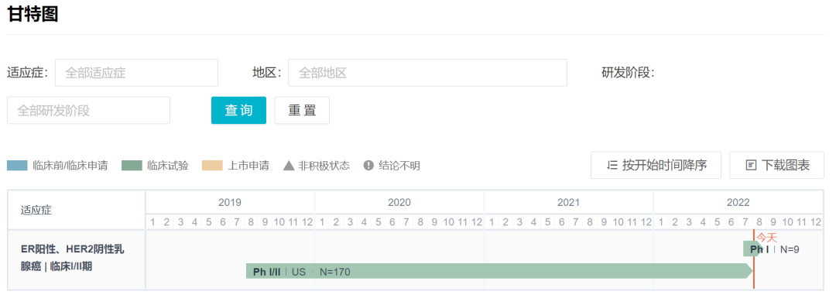Click the 上市申请 legend label text
This screenshot has width=836, height=302.
point(248,166)
